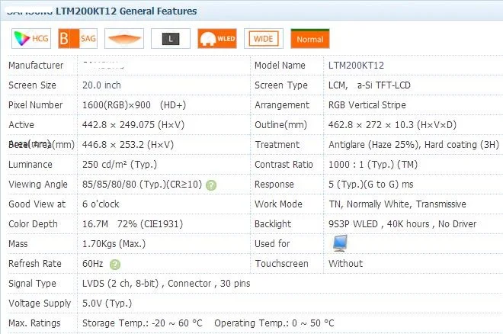Click the Manufacturer label
Image resolution: width=503 pixels, height=334 pixels.
[36, 66]
